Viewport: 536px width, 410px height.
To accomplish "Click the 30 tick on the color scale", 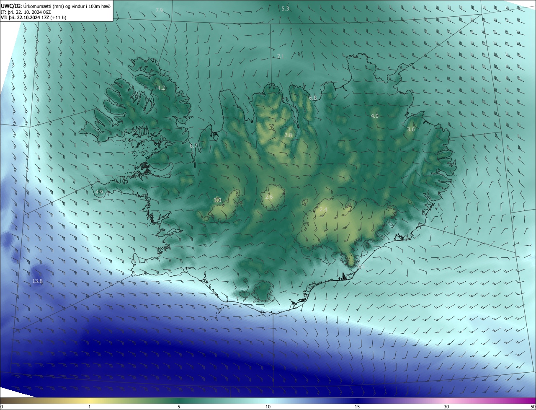I will coord(446,407).
